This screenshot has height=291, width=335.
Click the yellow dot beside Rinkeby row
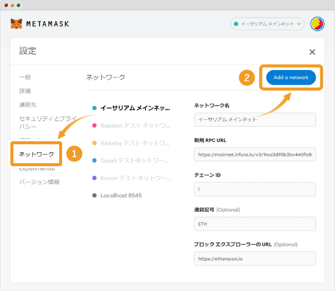[94, 143]
